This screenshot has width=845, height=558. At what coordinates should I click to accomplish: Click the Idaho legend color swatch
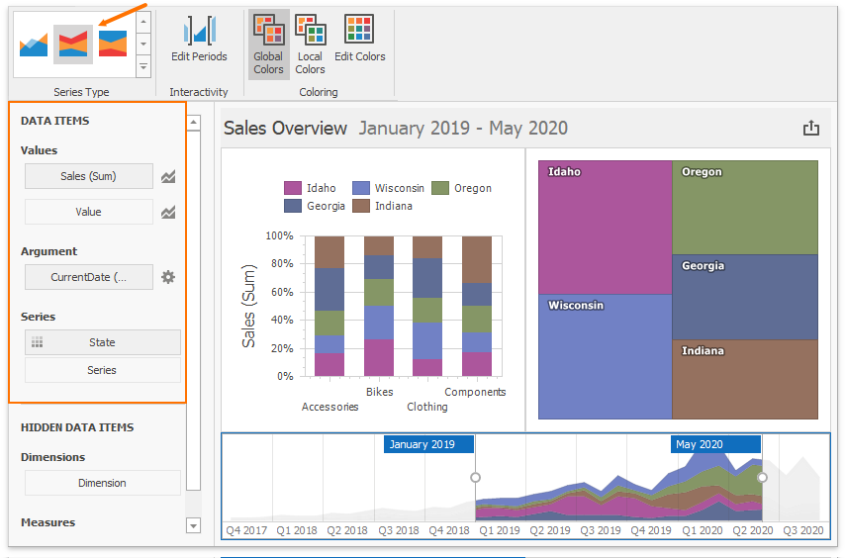[x=293, y=188]
